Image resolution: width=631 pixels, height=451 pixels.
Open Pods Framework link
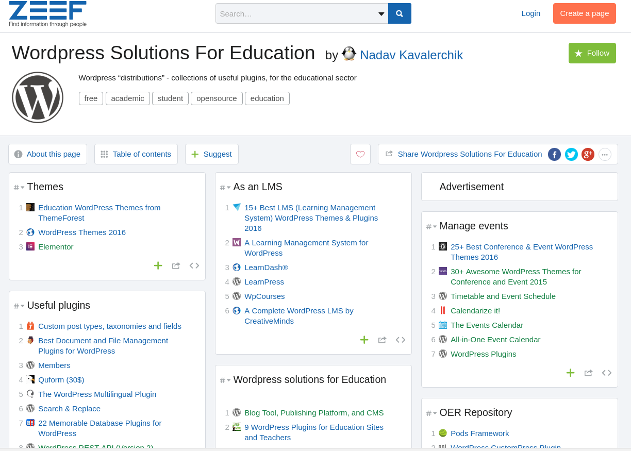[480, 433]
